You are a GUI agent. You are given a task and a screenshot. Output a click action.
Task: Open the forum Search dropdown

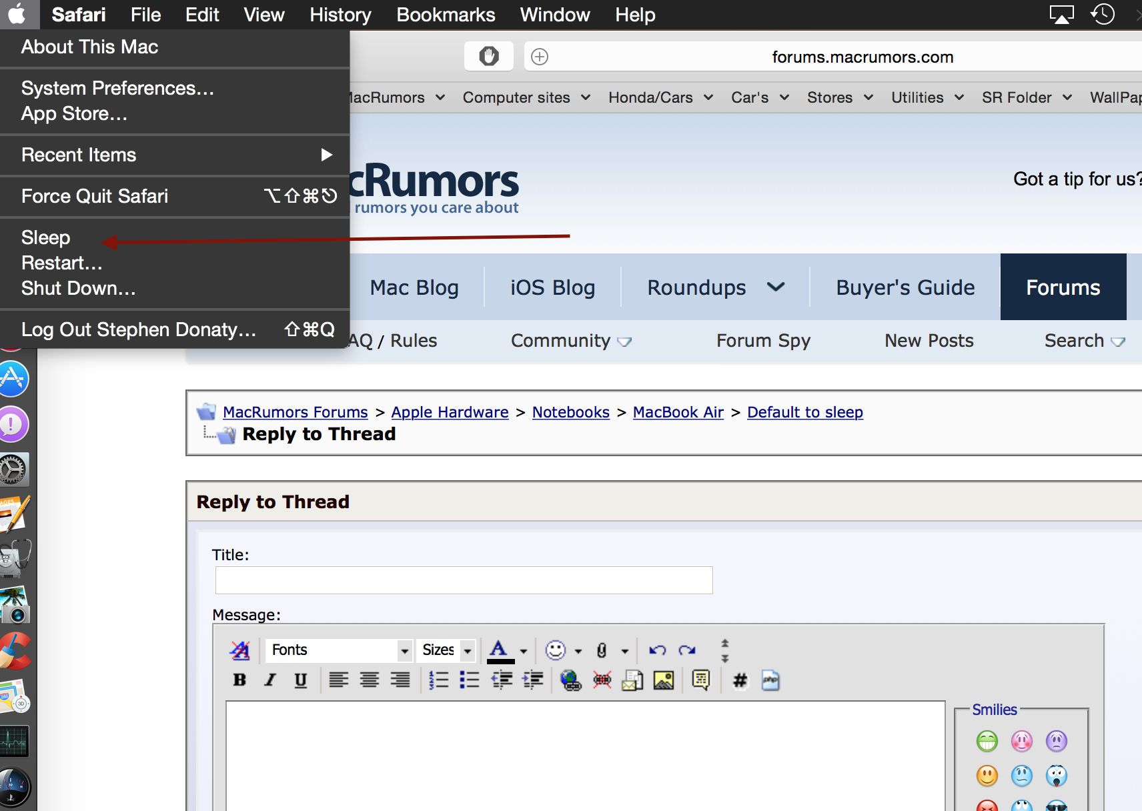1085,341
